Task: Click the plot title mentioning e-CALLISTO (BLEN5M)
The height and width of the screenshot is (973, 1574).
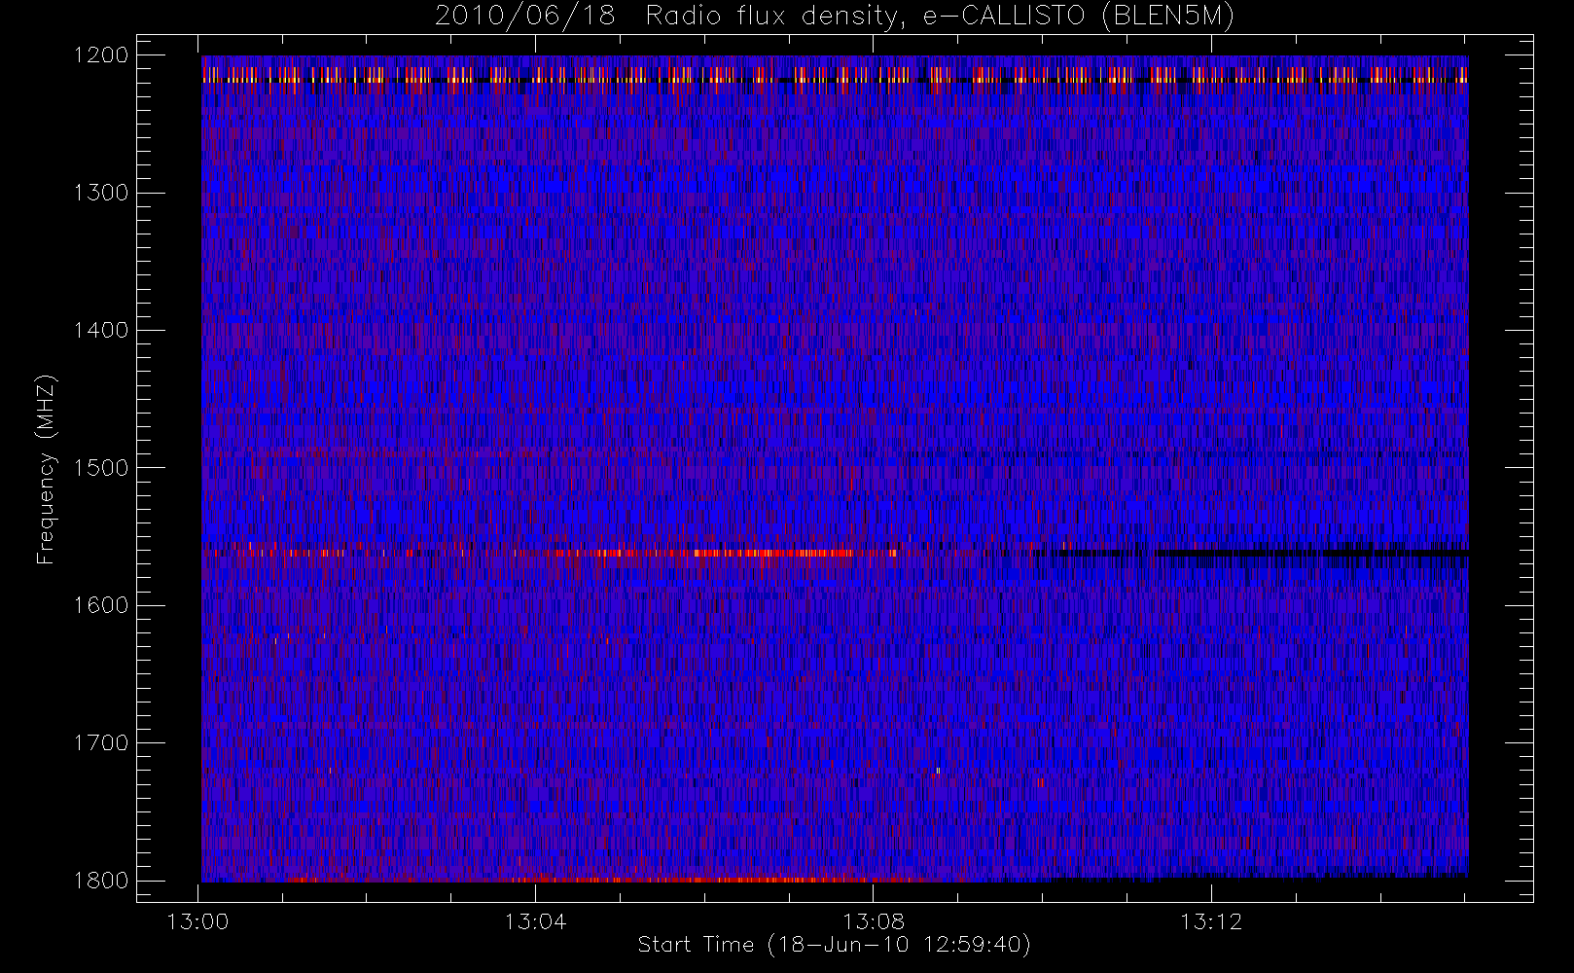Action: coord(835,17)
